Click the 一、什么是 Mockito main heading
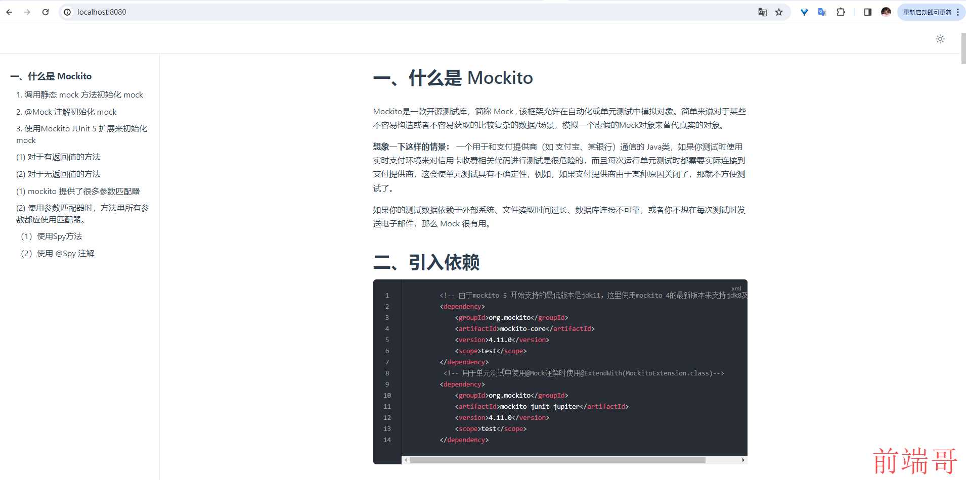 click(453, 78)
